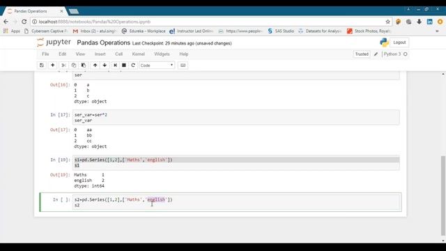Show more bookmarks chevron
Viewport: 446px width, 251px height.
[437, 31]
